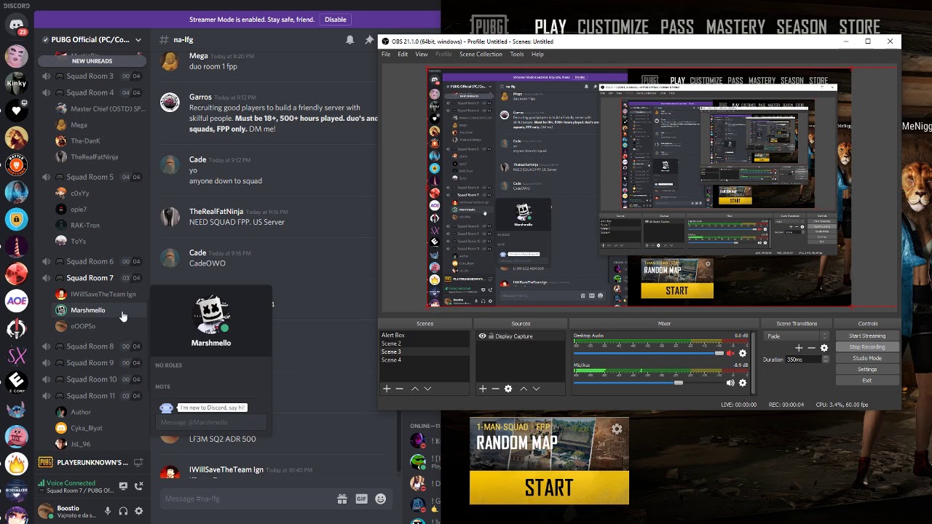
Task: Adjust Desktop Audio volume slider
Action: click(648, 354)
